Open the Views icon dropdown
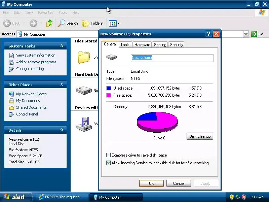The width and height of the screenshot is (269, 202). tap(114, 23)
